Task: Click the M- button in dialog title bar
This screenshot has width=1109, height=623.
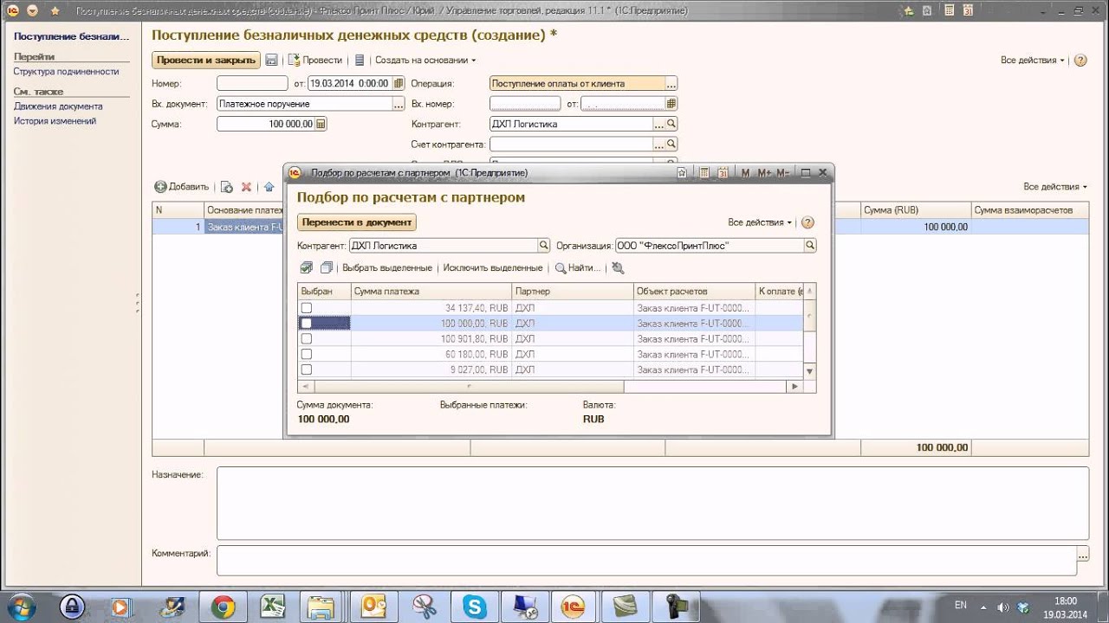Action: coord(783,173)
